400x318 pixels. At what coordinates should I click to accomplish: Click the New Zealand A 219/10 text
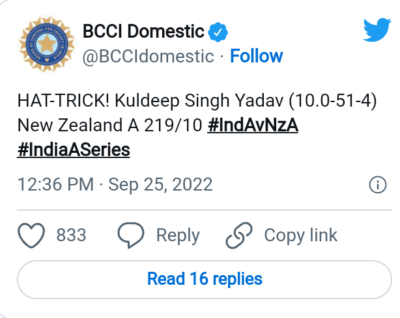pyautogui.click(x=109, y=124)
